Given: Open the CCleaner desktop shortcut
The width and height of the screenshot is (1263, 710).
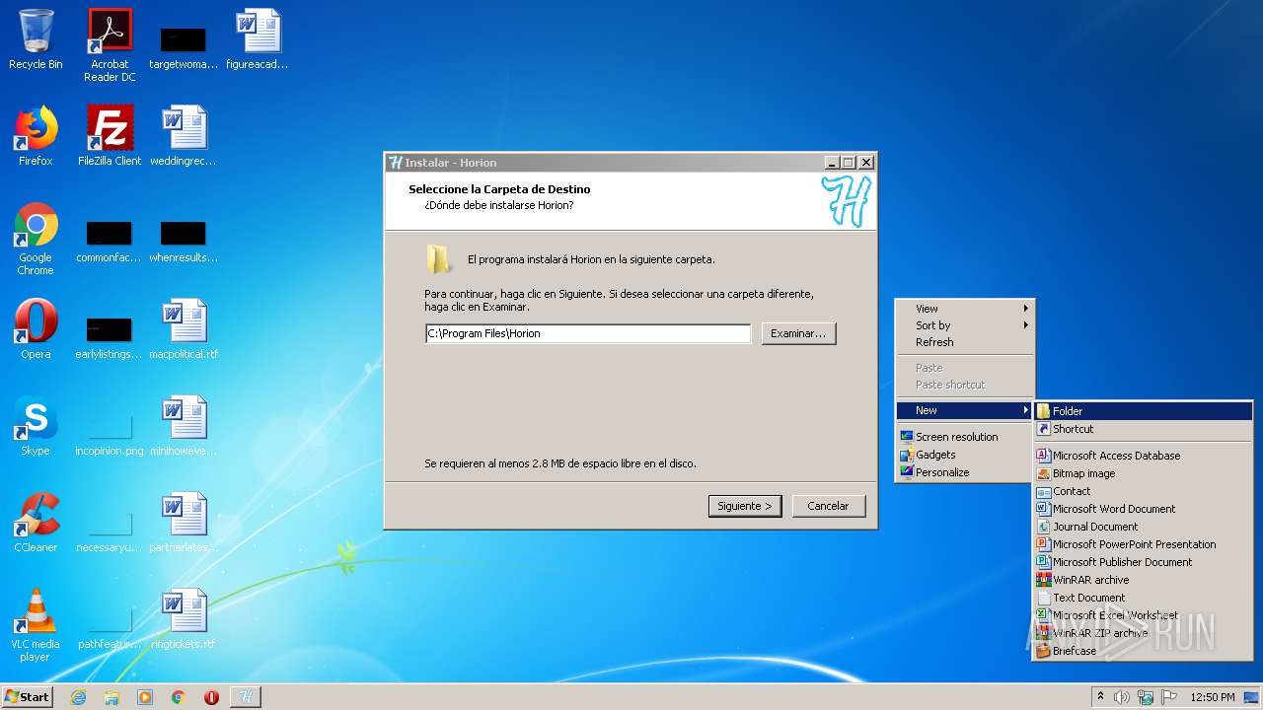Looking at the screenshot, I should 36,523.
